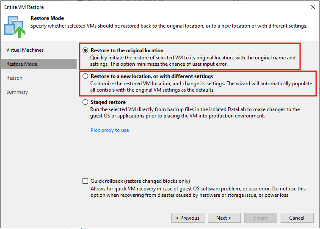The height and width of the screenshot is (229, 320).
Task: Select the Restore Mode step
Action: 39,64
